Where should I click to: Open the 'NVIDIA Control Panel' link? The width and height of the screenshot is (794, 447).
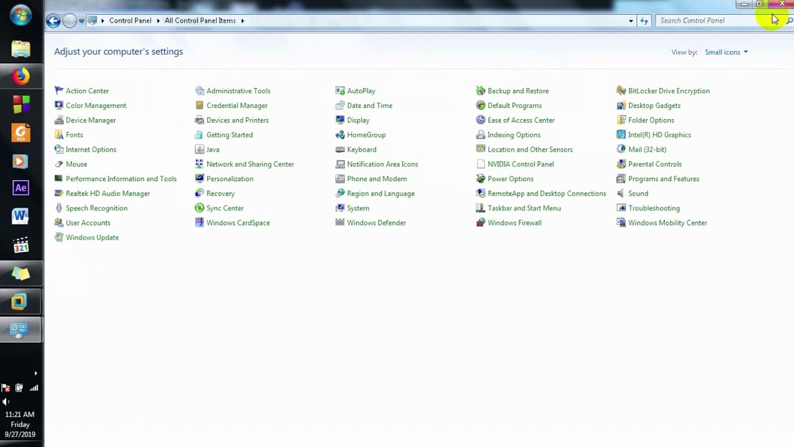(520, 164)
